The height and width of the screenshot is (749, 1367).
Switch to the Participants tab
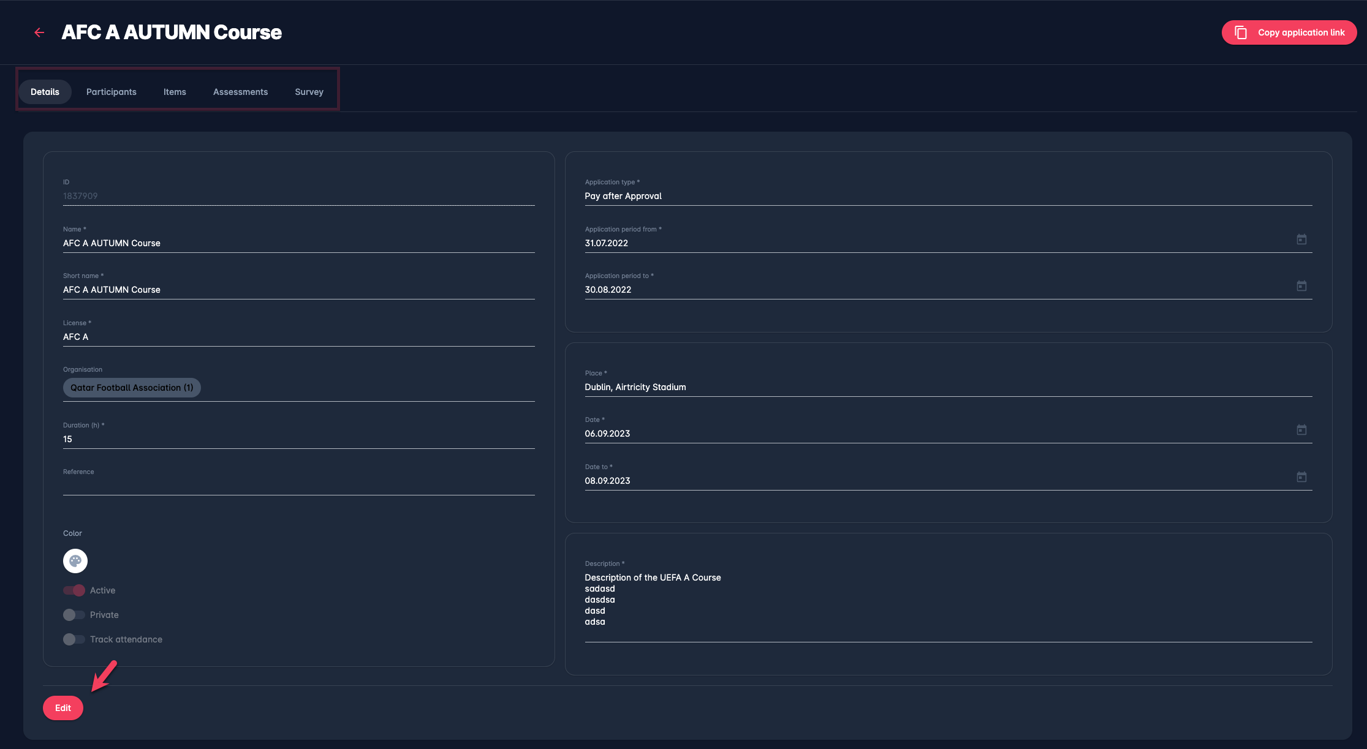click(x=112, y=92)
